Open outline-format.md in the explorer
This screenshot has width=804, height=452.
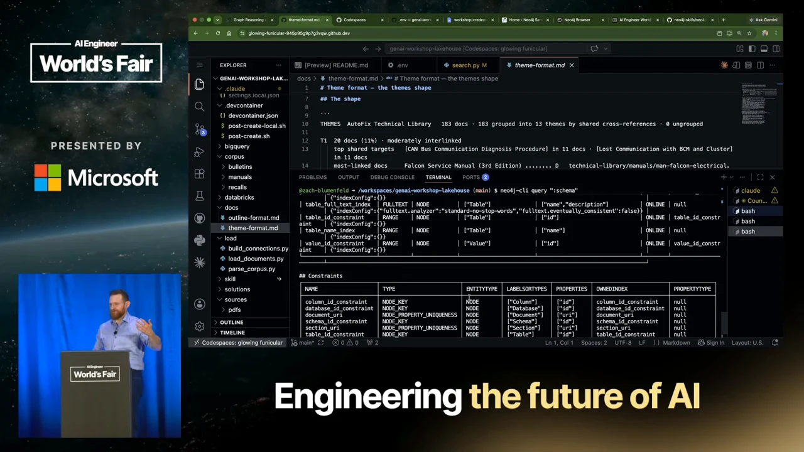tap(254, 218)
